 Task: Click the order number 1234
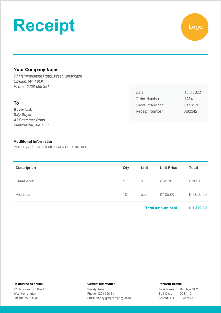click(188, 99)
